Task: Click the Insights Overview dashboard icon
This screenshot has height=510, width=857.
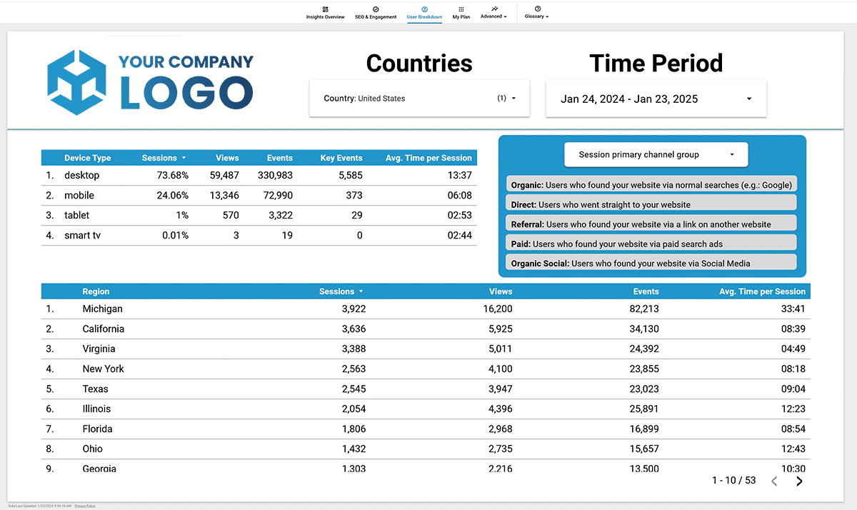Action: [x=325, y=9]
